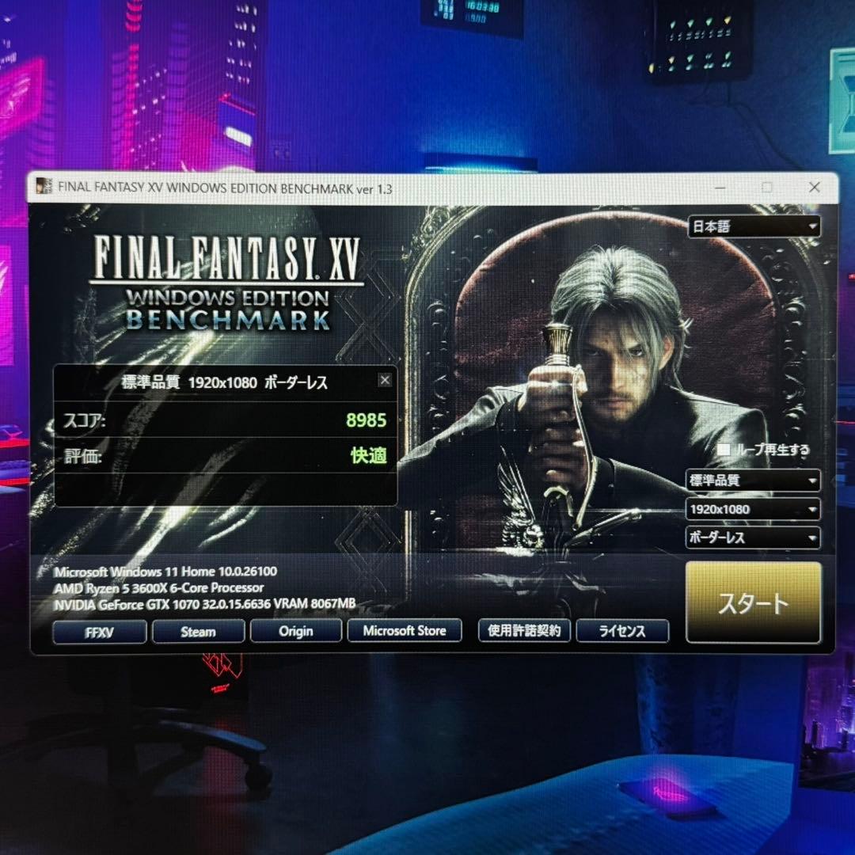Open the 日本語 language dropdown

pyautogui.click(x=754, y=226)
